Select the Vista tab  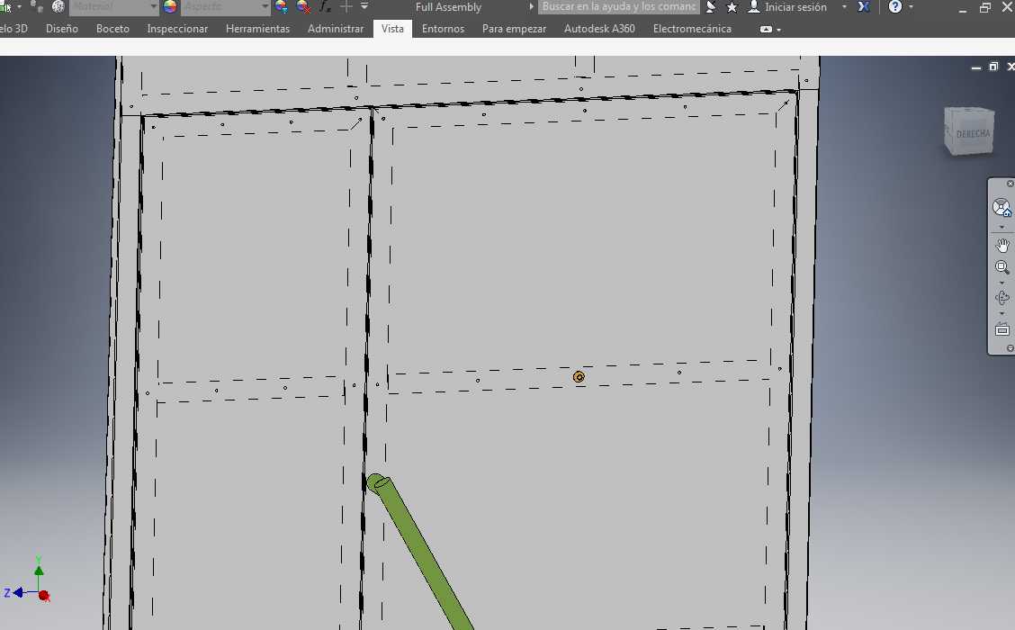pyautogui.click(x=392, y=29)
